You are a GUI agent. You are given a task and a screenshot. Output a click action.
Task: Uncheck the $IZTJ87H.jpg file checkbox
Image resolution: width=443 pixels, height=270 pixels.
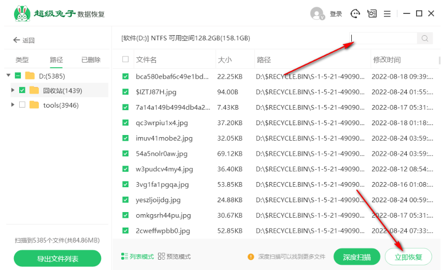[x=125, y=92]
